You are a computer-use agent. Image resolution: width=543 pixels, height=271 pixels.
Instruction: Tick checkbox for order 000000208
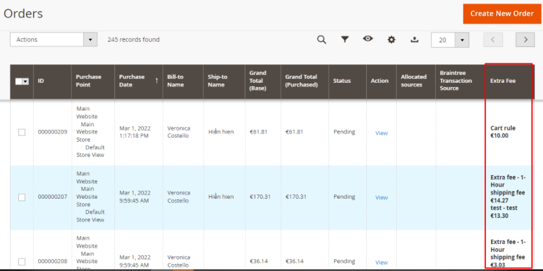click(x=22, y=262)
